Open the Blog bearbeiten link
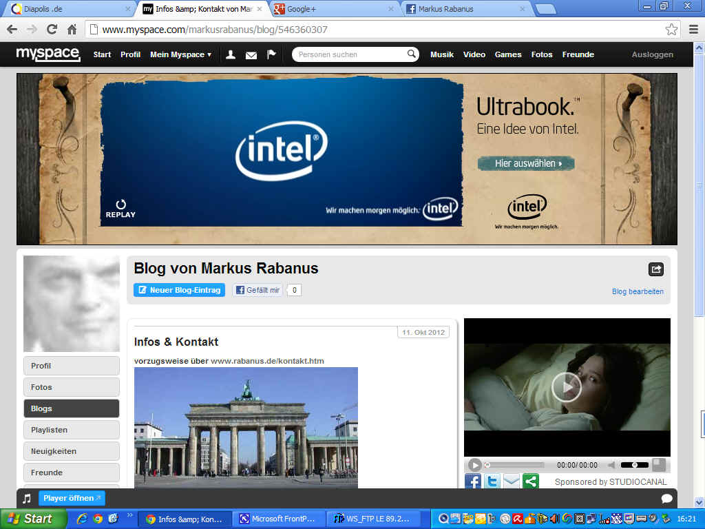The image size is (705, 529). coord(638,291)
